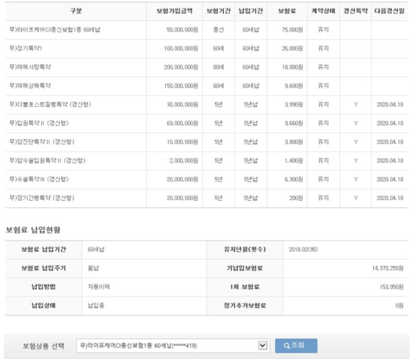Click the 0원 additional premium value
Image resolution: width=411 pixels, height=359 pixels.
click(399, 305)
